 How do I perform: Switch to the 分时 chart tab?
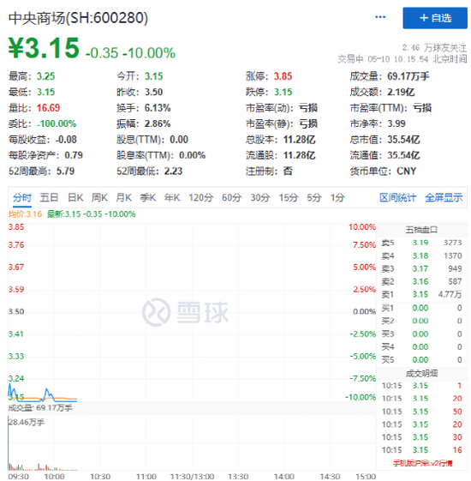[x=22, y=197]
